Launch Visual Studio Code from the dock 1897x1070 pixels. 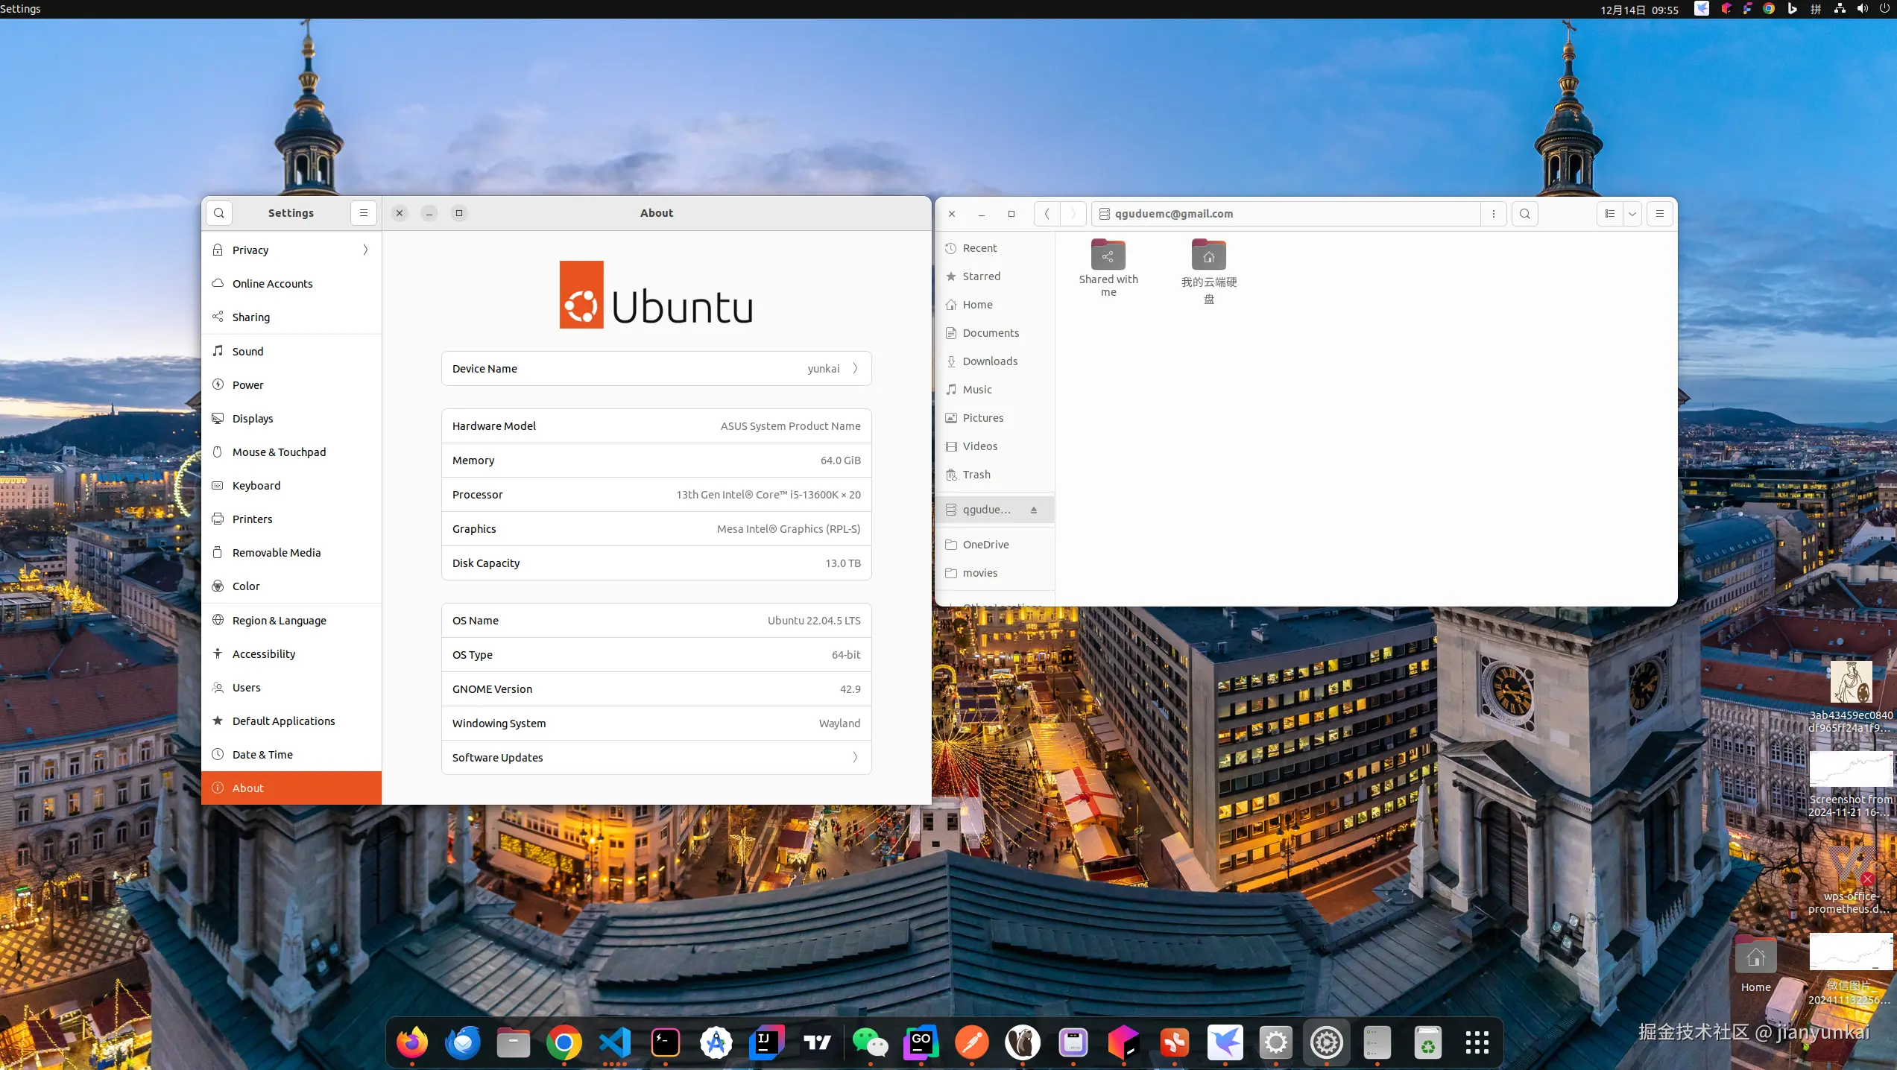(x=615, y=1042)
